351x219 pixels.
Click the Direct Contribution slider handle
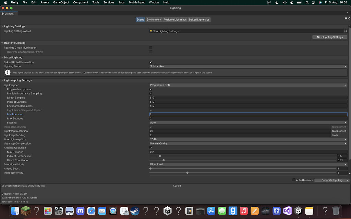point(164,160)
